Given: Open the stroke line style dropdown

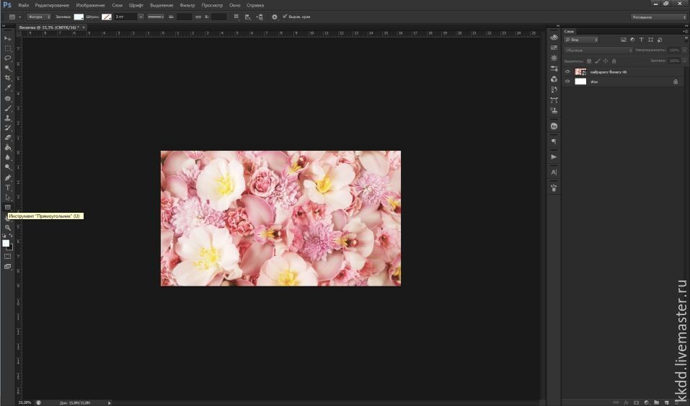Looking at the screenshot, I should point(155,17).
